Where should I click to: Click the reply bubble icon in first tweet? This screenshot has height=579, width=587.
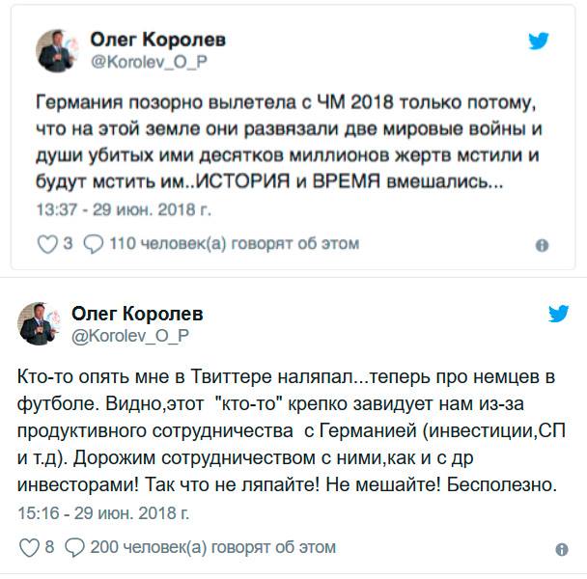click(94, 244)
